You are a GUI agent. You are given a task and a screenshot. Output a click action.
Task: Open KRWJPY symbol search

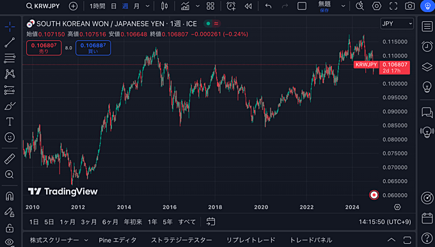click(43, 6)
